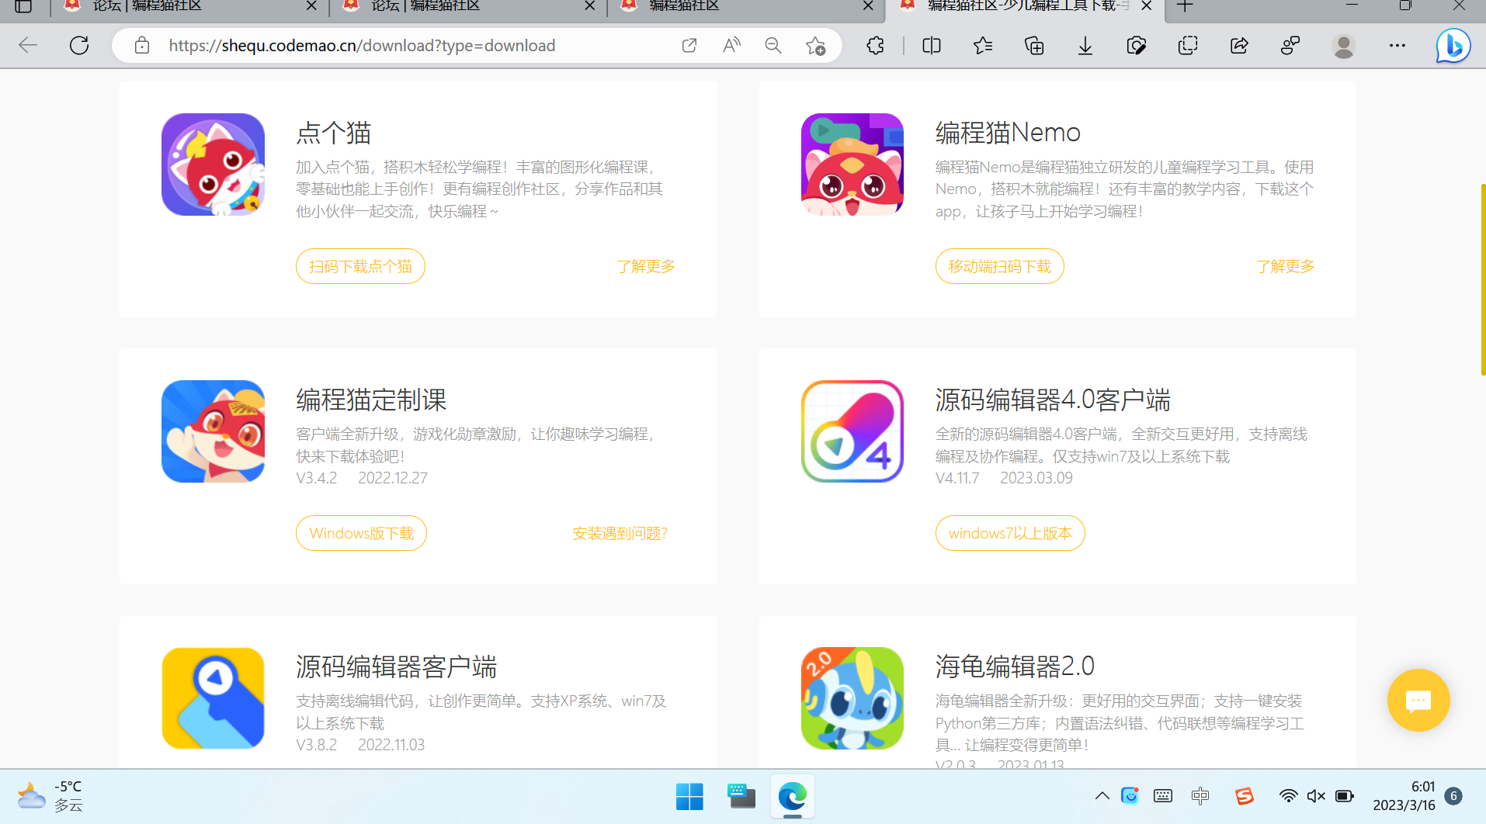This screenshot has width=1486, height=824.
Task: Click the page vertical scrollbar
Action: (x=1483, y=279)
